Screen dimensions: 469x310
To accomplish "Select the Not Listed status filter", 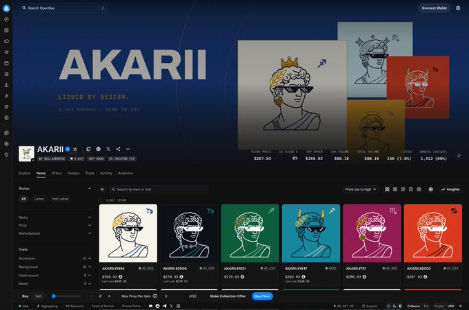I will (x=60, y=199).
